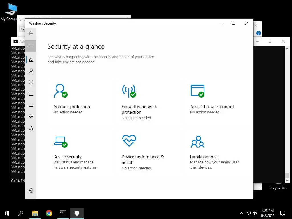
Task: Open Settings gear in Windows Security sidebar
Action: point(31,191)
